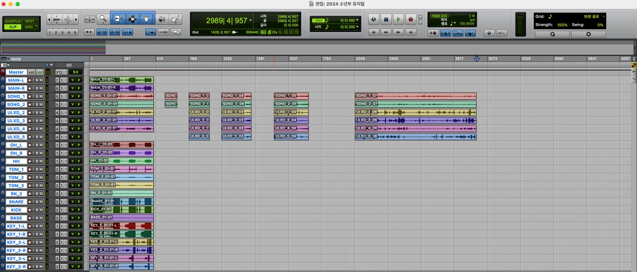The image size is (637, 272).
Task: Click the MIDI note zoom icon
Action: point(68,19)
